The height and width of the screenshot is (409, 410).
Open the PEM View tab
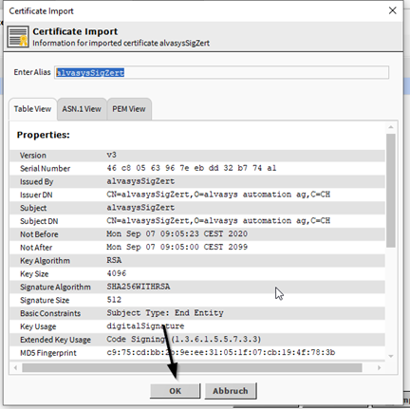(129, 109)
